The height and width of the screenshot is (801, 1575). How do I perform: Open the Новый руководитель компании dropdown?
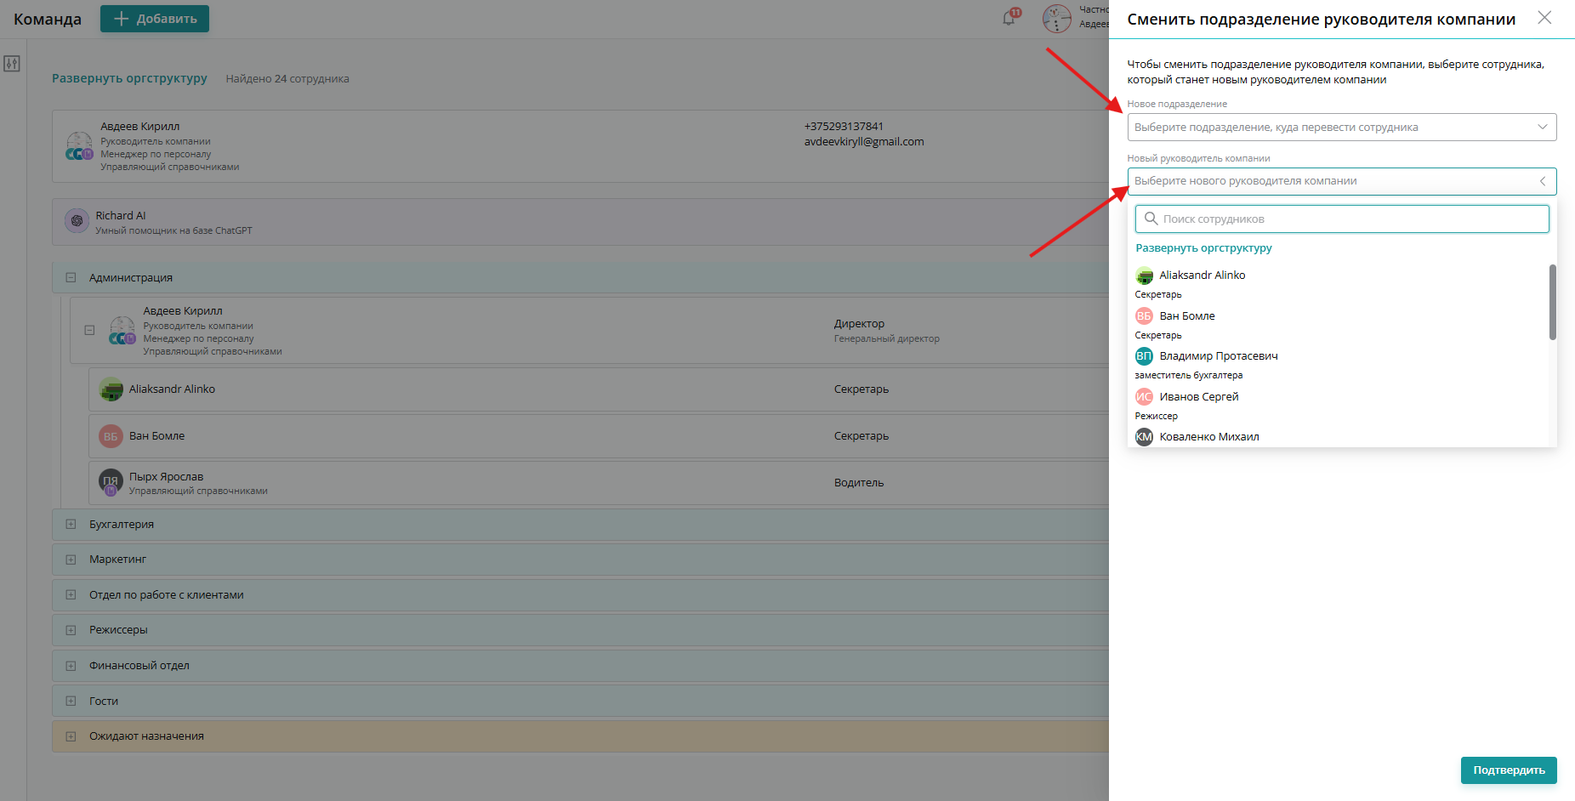[1341, 181]
